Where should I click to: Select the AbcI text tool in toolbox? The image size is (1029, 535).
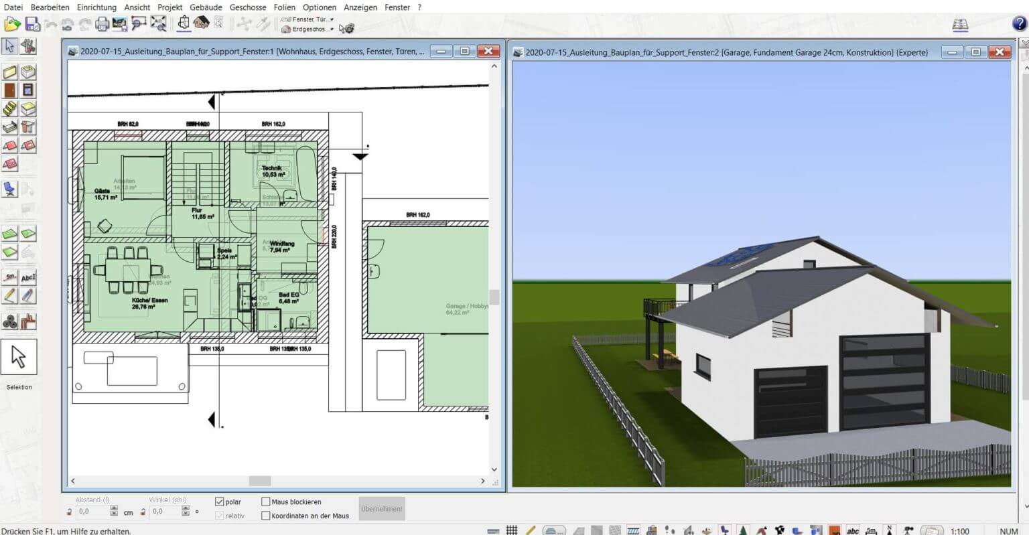27,277
